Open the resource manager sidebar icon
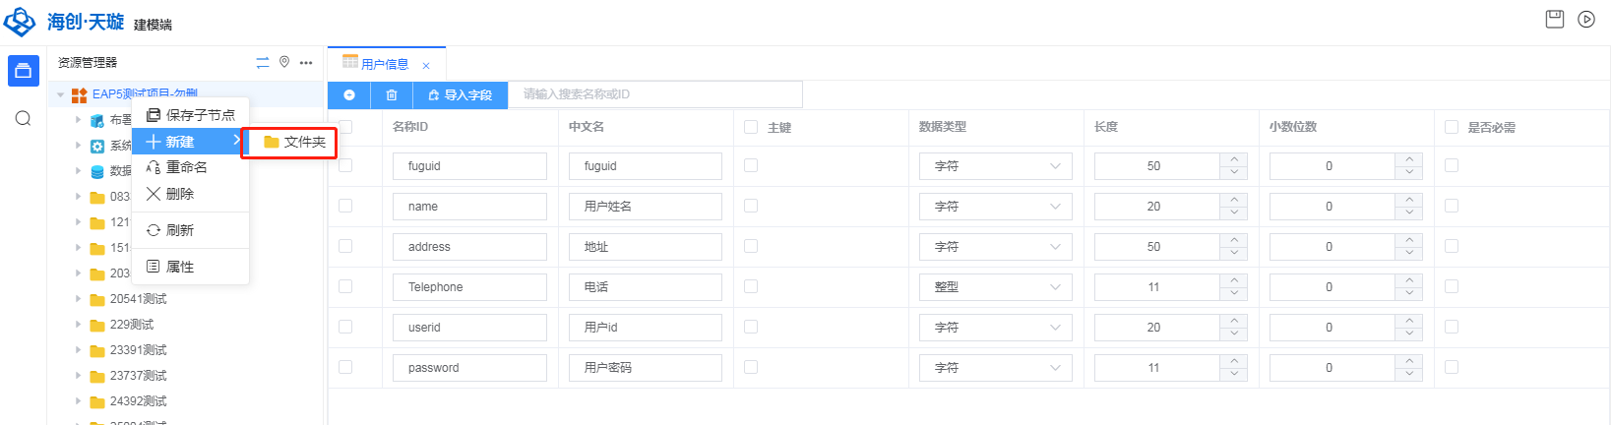This screenshot has width=1611, height=425. click(24, 71)
